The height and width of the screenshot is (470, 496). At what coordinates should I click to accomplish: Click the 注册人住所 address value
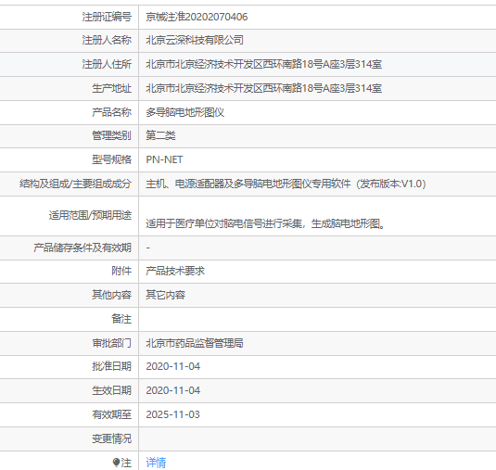[x=264, y=64]
